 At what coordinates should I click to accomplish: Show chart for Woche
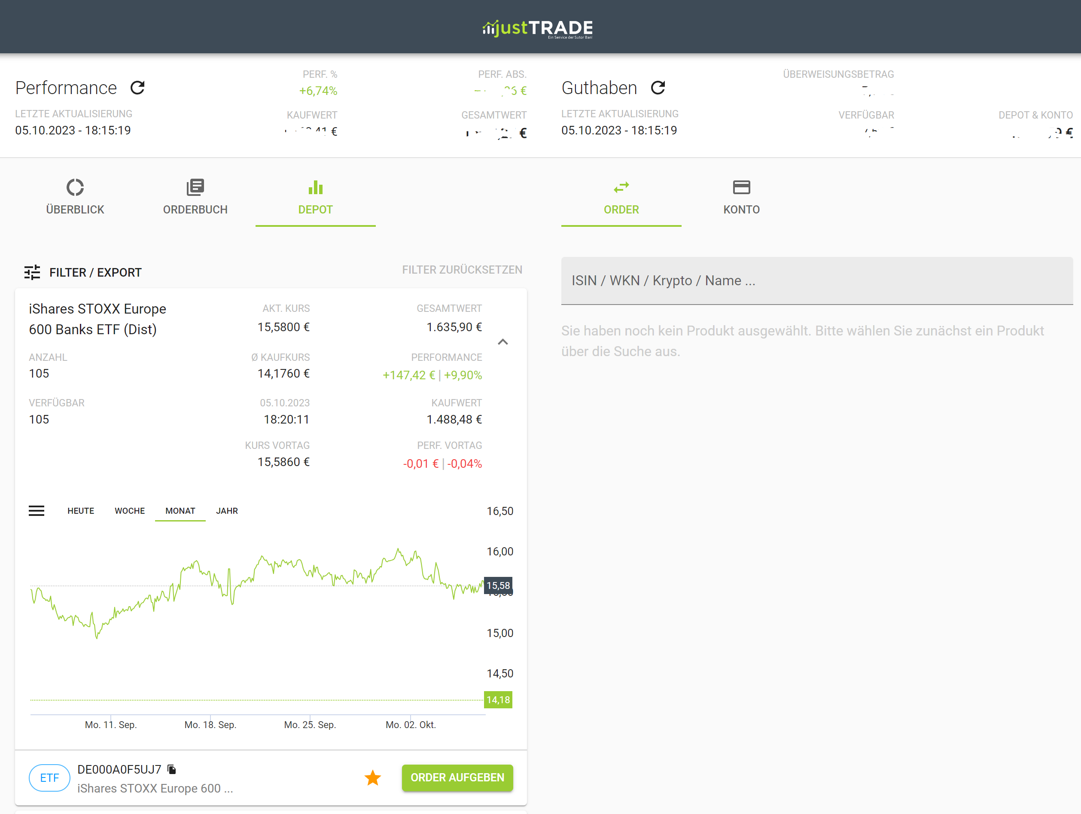pos(130,511)
